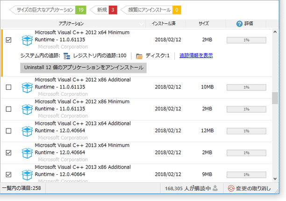Click the blue help icon beside 評価

coord(239,24)
